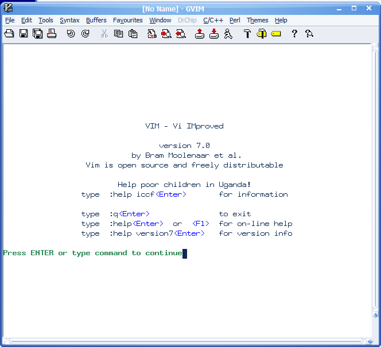Image resolution: width=381 pixels, height=347 pixels.
Task: Click the Save Session icon
Action: coord(214,33)
